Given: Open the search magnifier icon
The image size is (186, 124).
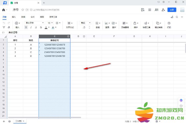Looking at the screenshot, I should click(x=177, y=17).
